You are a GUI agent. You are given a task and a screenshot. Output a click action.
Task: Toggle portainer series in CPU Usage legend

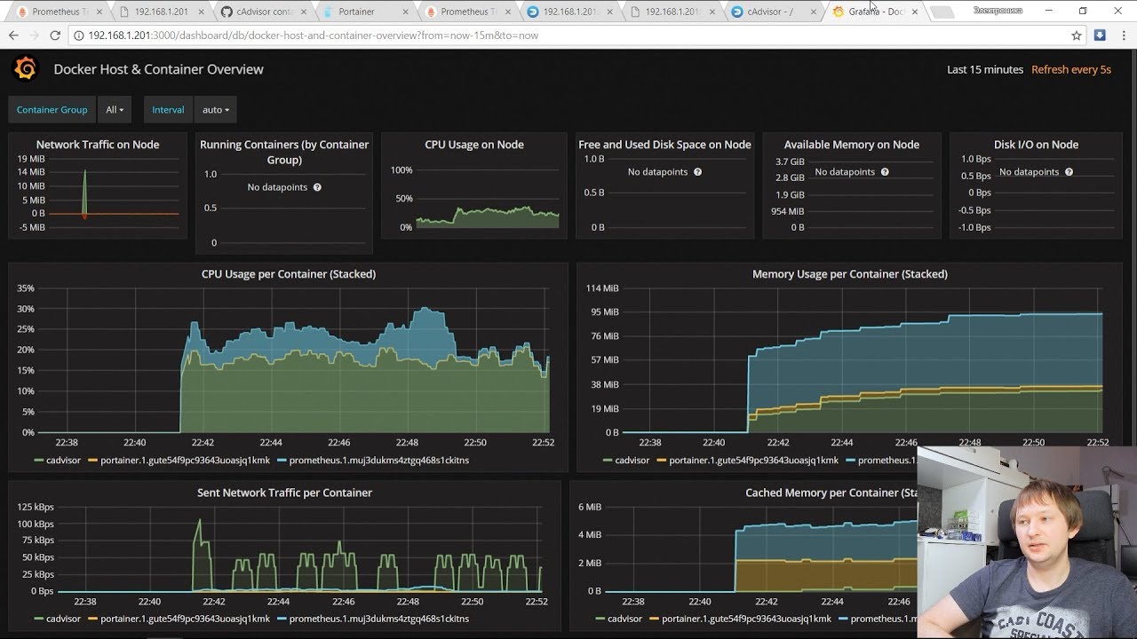185,461
